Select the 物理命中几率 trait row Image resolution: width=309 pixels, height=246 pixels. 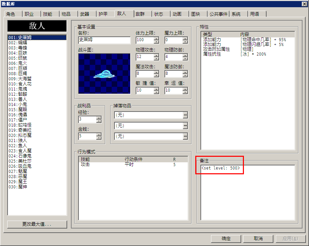coord(248,40)
